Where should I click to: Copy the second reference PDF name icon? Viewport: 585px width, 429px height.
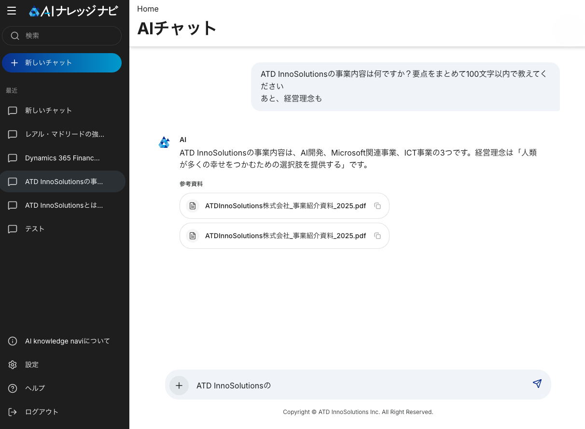(377, 236)
